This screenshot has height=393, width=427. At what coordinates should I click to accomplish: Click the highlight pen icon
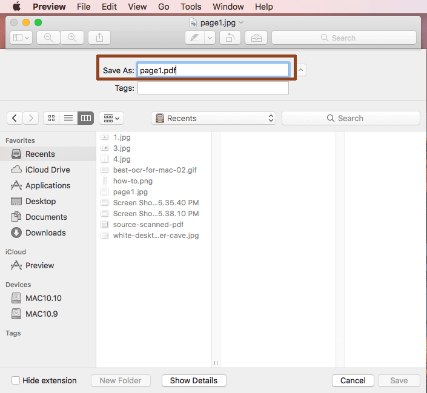point(194,38)
